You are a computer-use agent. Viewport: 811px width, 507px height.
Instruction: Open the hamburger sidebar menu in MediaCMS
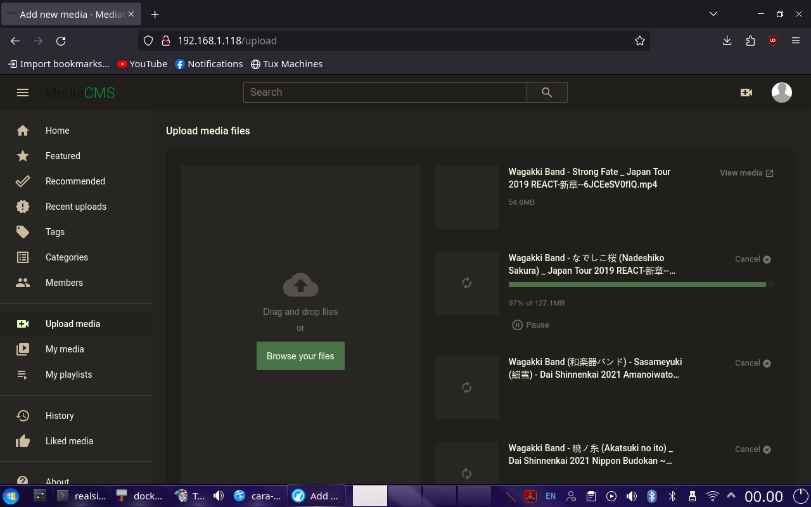click(23, 93)
